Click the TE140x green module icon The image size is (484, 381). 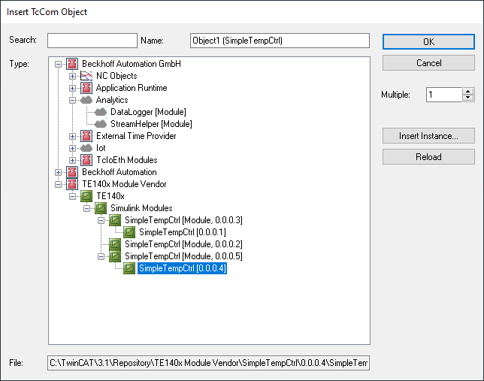pos(86,196)
